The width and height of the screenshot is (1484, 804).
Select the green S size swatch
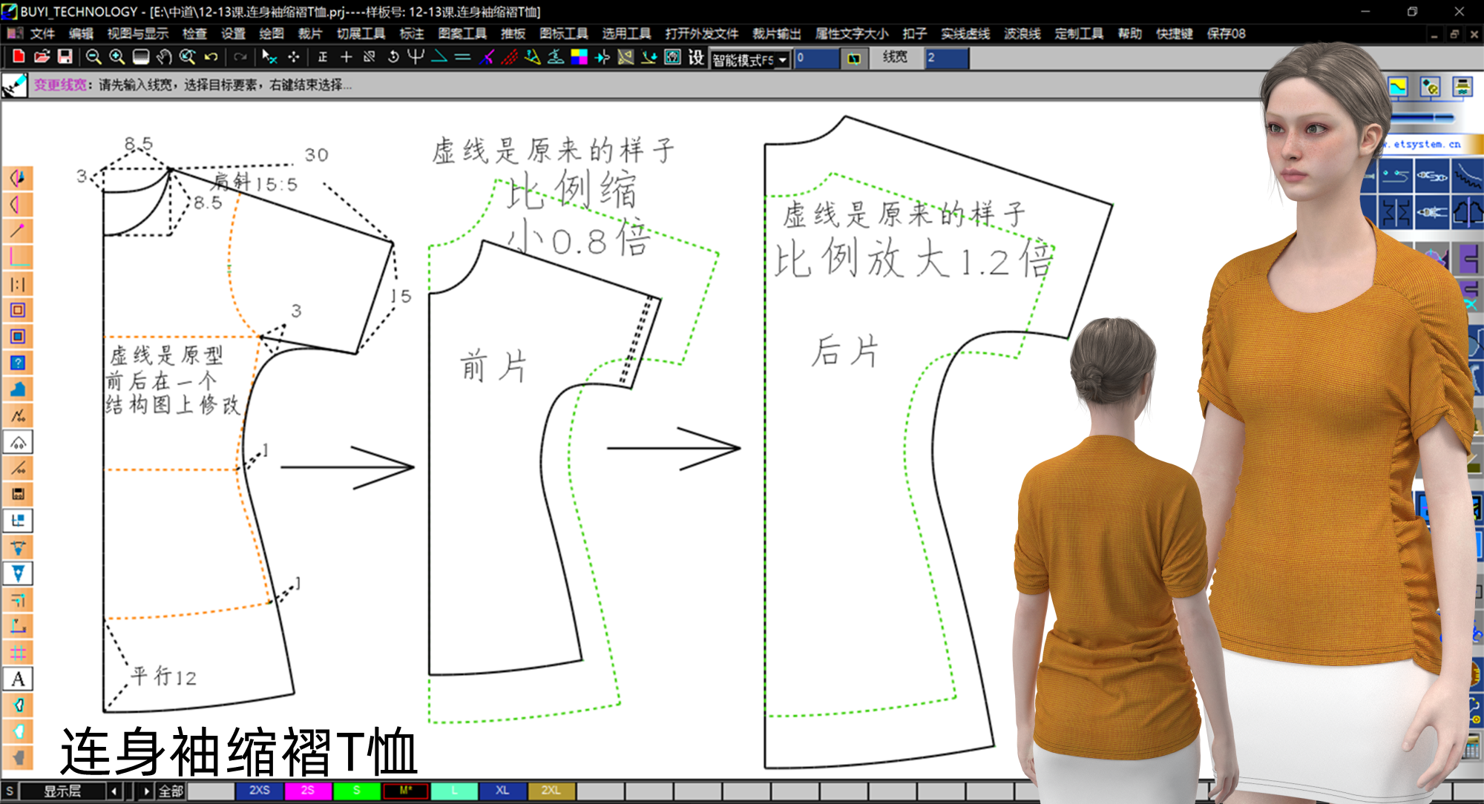(x=356, y=791)
